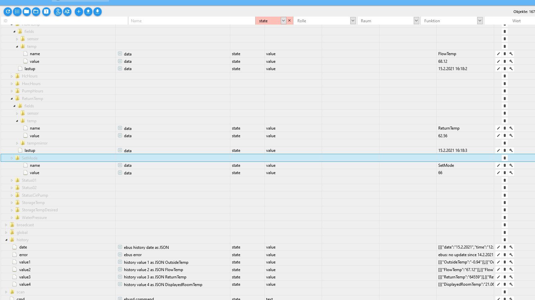
Task: Collapse the ReturnTemp folder arrow
Action: (x=12, y=99)
